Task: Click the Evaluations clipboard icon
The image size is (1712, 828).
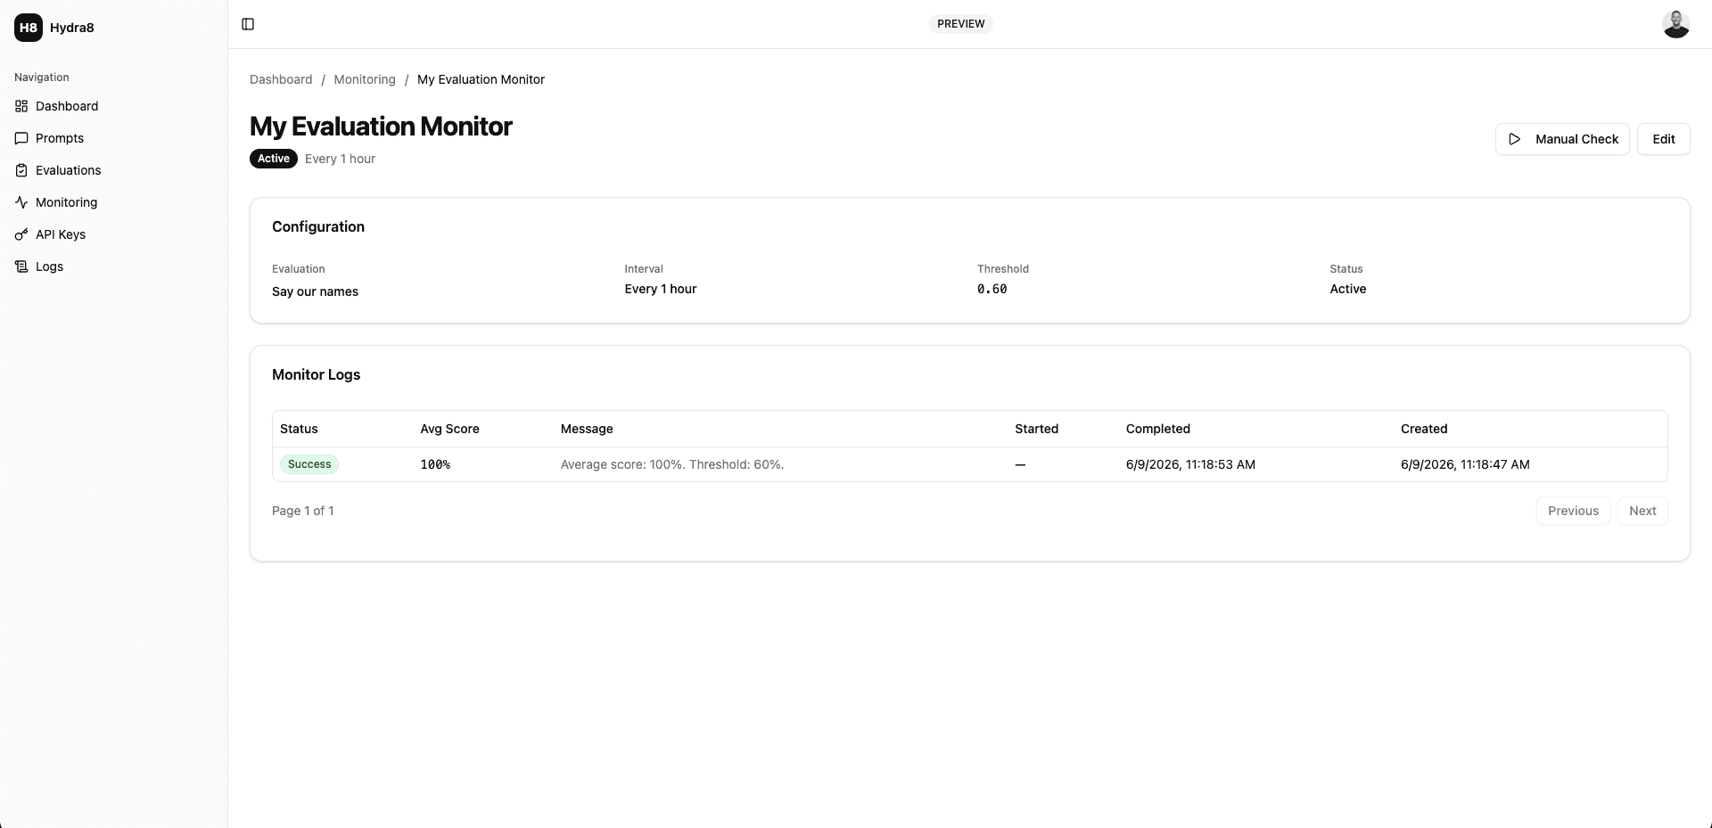Action: (21, 170)
